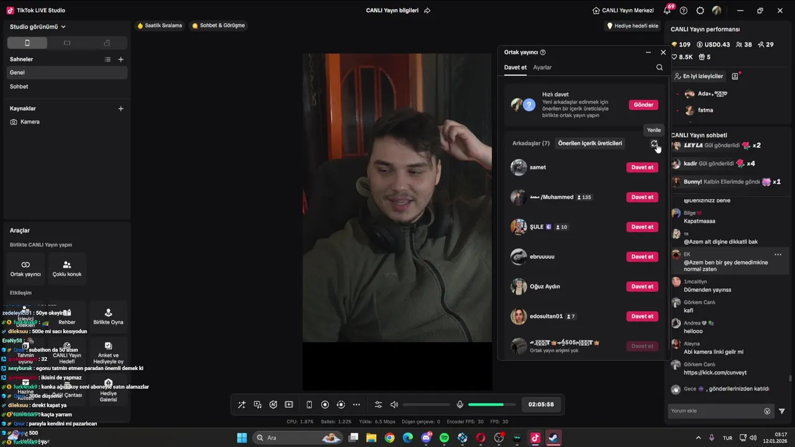Open Discord from the taskbar
The image size is (795, 447).
(x=426, y=438)
